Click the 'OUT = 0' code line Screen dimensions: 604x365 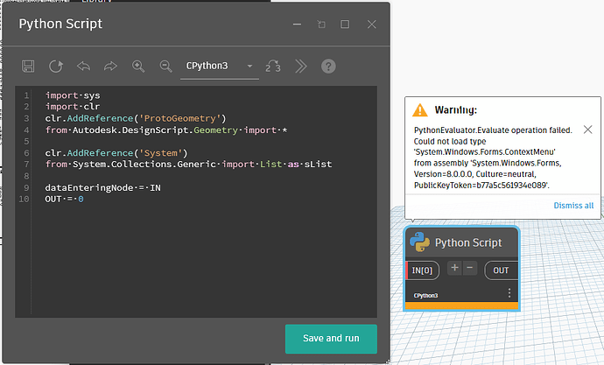point(64,199)
